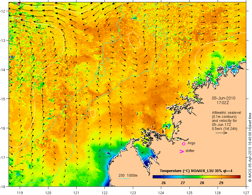Click the magenta drifter arrow legend marker
Screen dimensions: 252x195
(x=182, y=151)
